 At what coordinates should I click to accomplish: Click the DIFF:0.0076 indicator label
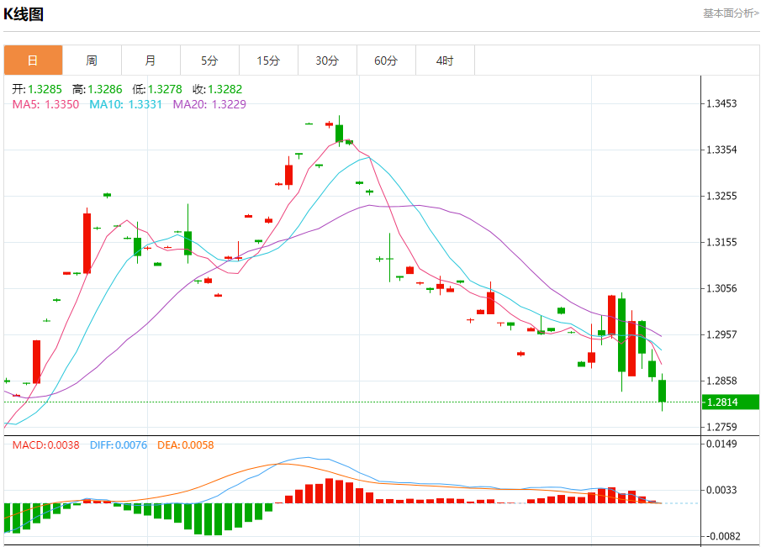(119, 445)
